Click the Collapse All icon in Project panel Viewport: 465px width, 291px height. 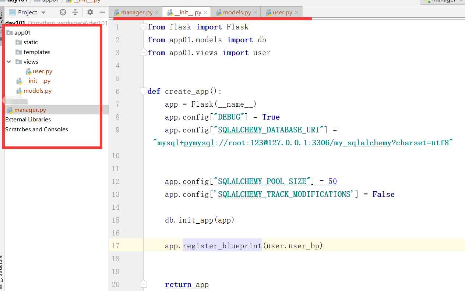pos(75,12)
